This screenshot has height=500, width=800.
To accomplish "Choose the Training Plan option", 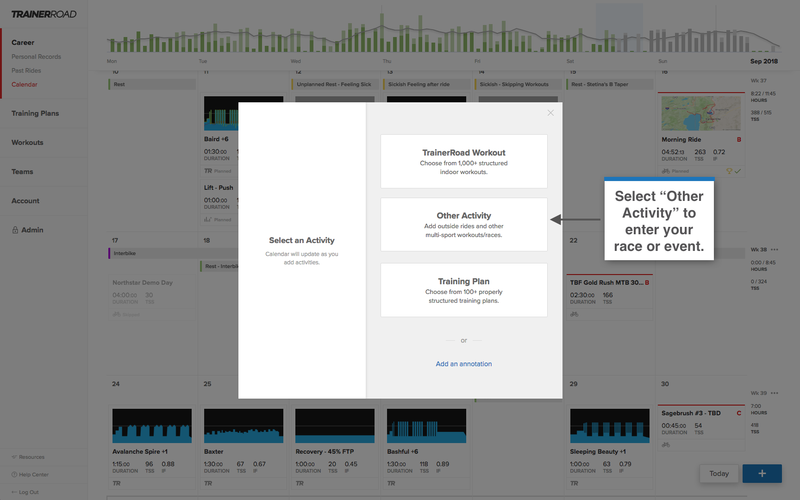I will point(464,290).
